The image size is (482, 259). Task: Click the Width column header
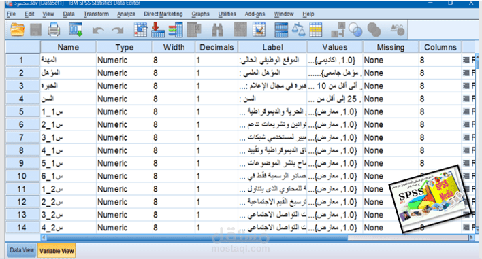point(174,48)
